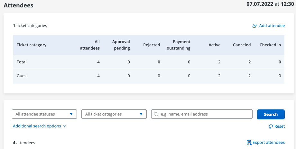Click the Ticket category column header

coord(32,45)
